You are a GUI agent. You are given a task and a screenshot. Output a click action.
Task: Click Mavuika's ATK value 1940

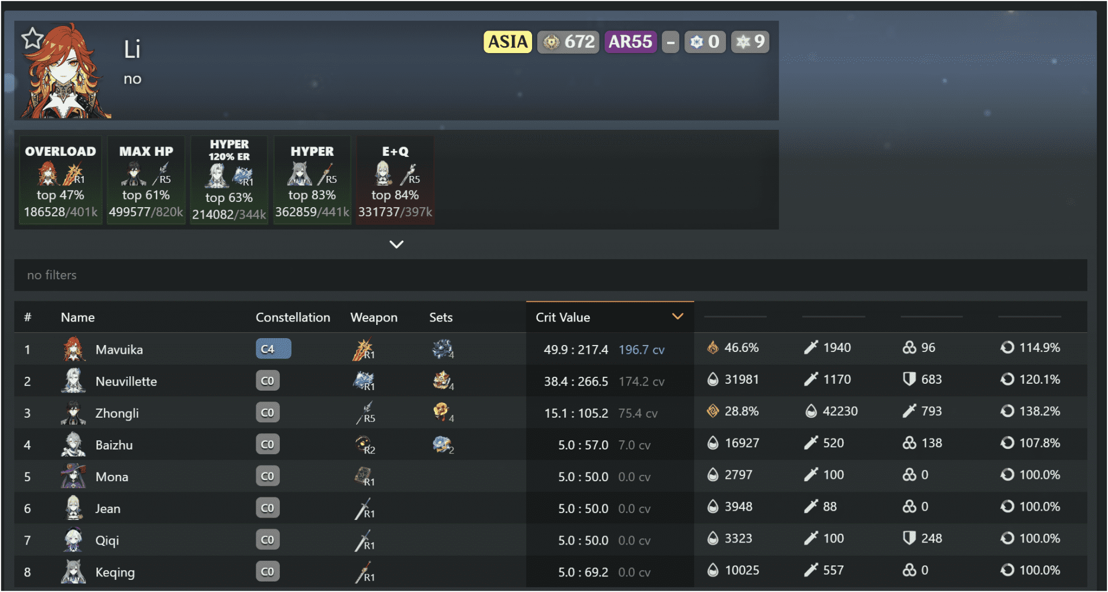pos(837,347)
